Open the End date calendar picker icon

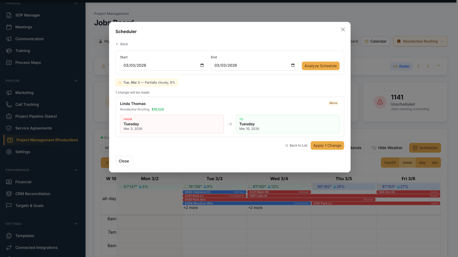tap(293, 65)
